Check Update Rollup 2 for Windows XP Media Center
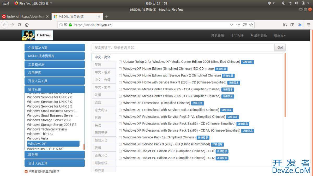Viewport: 313px width, 176px height. [120, 62]
